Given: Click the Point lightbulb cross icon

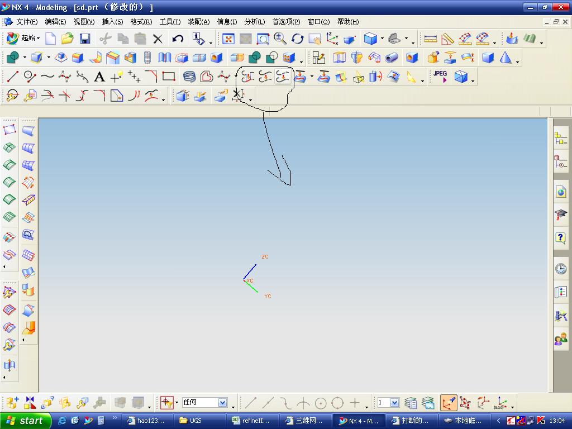Looking at the screenshot, I should pyautogui.click(x=117, y=77).
